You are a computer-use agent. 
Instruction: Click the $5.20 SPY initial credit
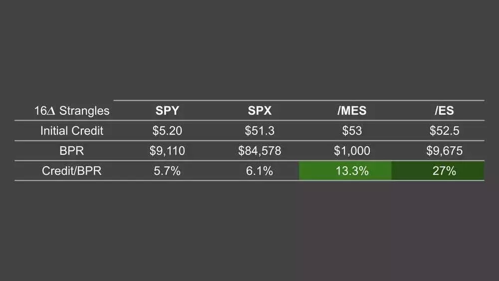pyautogui.click(x=167, y=131)
